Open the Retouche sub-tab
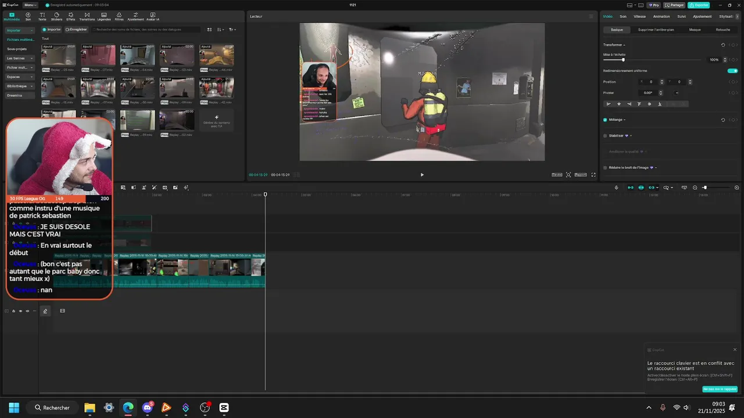 tap(723, 30)
